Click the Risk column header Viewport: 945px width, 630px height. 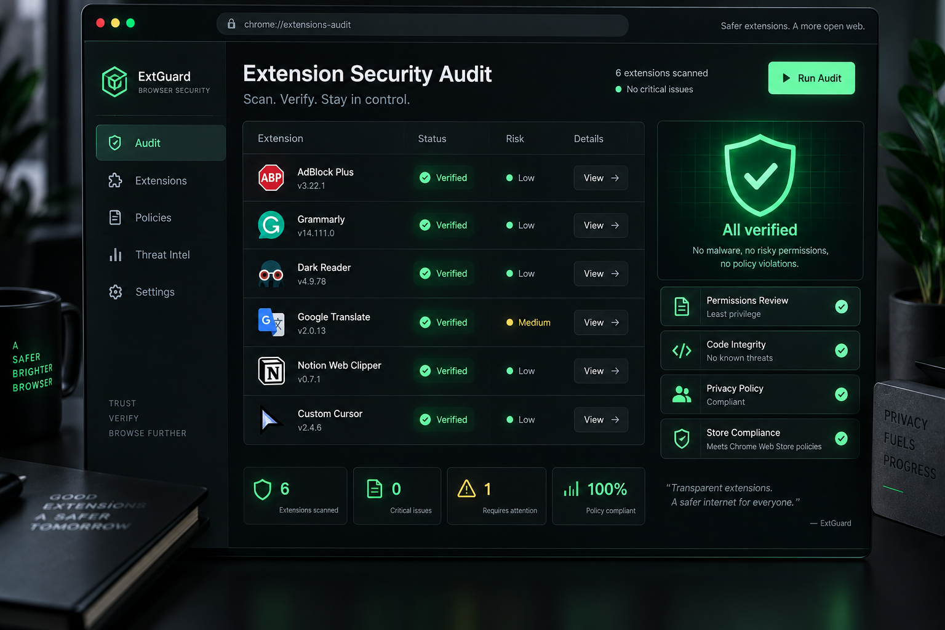[x=515, y=138]
